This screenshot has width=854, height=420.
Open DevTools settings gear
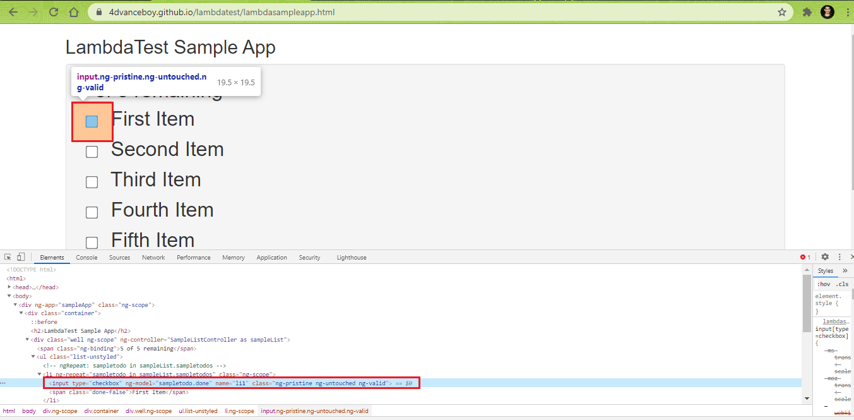point(825,257)
